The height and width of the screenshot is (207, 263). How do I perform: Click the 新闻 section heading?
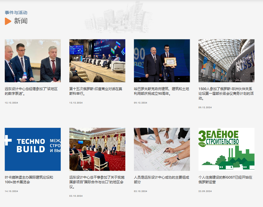21,21
